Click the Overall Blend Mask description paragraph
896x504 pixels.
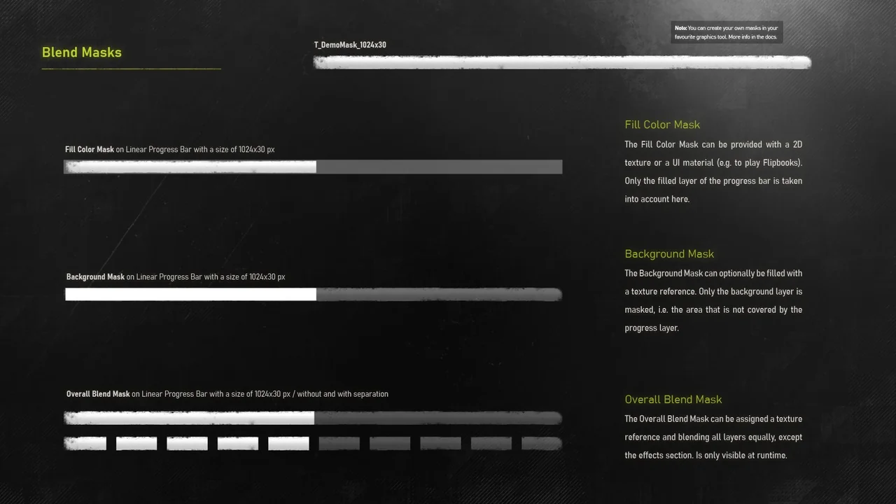pos(713,437)
